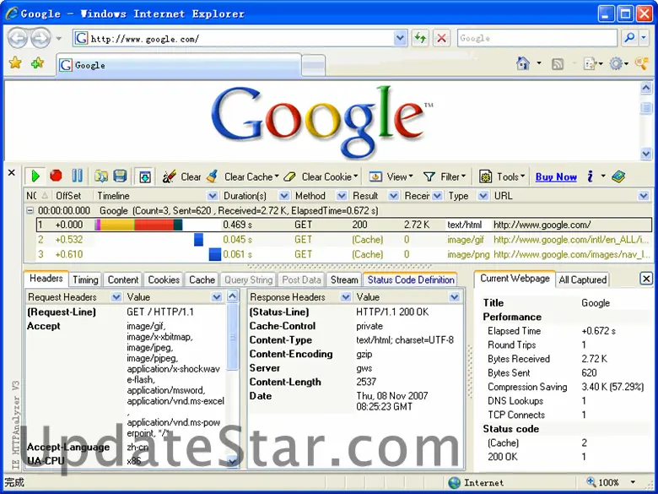
Task: Open the Page menu icon
Action: click(591, 64)
